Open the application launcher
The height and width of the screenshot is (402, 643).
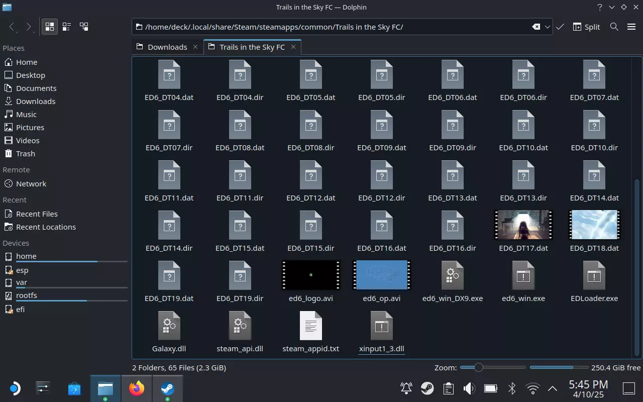click(x=14, y=388)
